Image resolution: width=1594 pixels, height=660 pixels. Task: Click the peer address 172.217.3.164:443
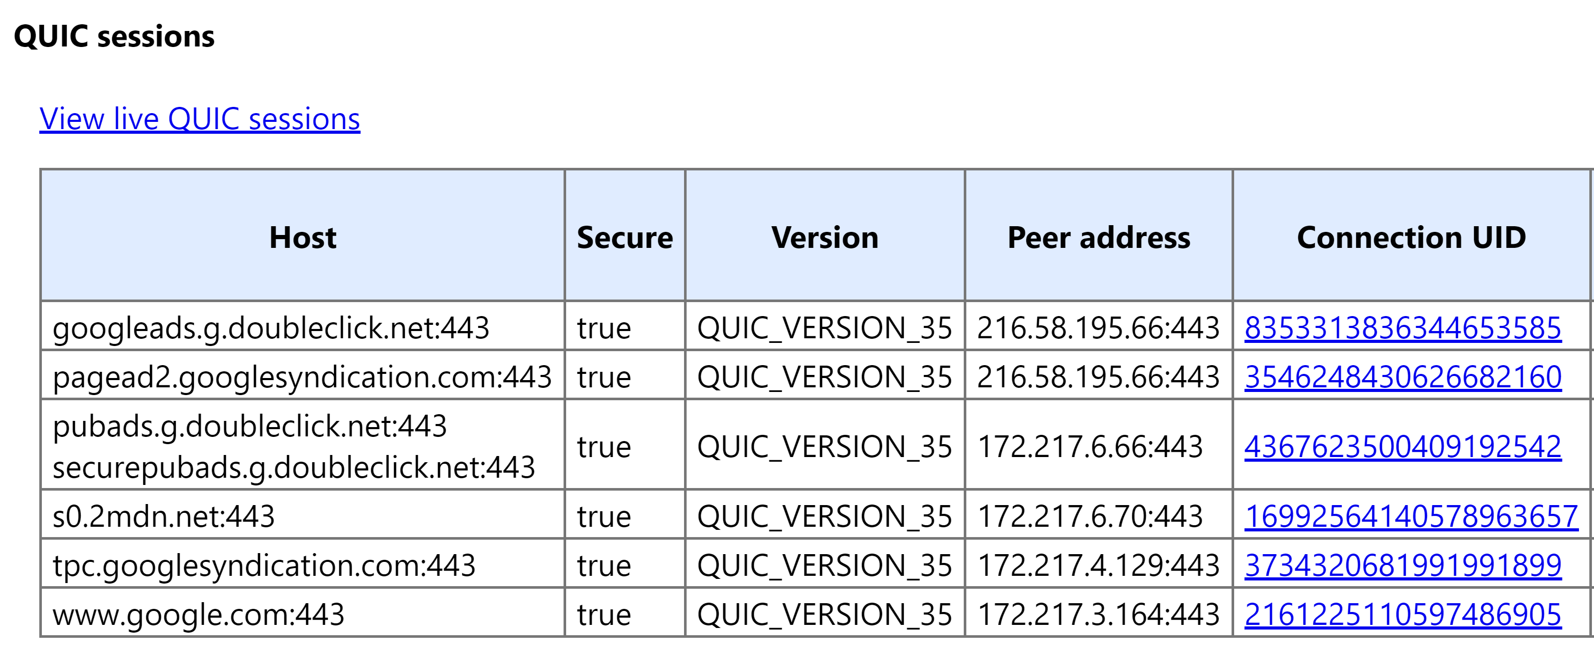(x=1098, y=614)
